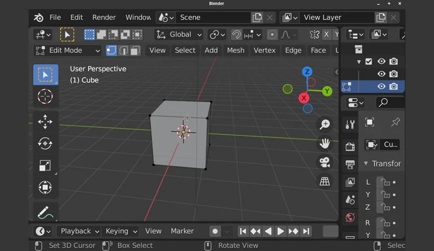The image size is (434, 251).
Task: Hide the selected Cube row in outliner
Action: click(x=382, y=87)
